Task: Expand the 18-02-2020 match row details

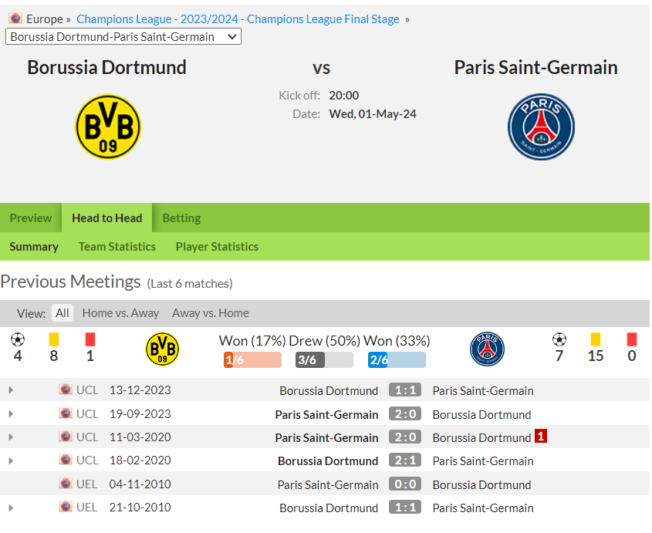Action: (x=11, y=460)
